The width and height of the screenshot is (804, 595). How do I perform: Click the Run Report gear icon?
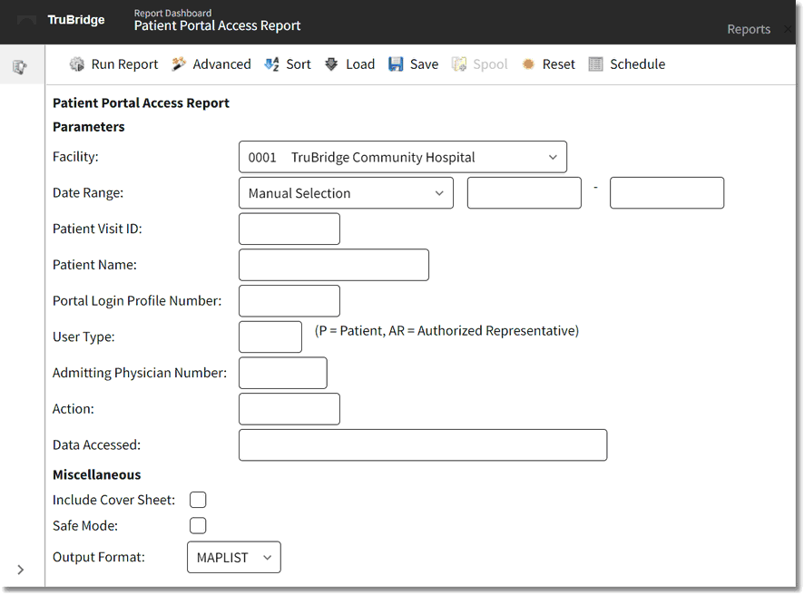[77, 64]
